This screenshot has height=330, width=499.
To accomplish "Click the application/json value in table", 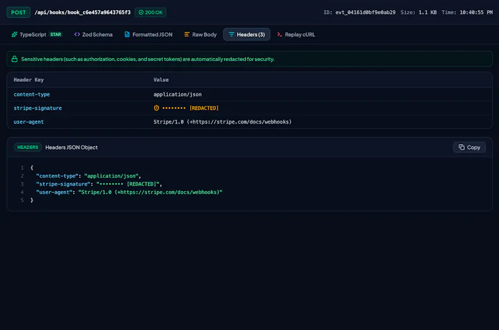I will 177,94.
